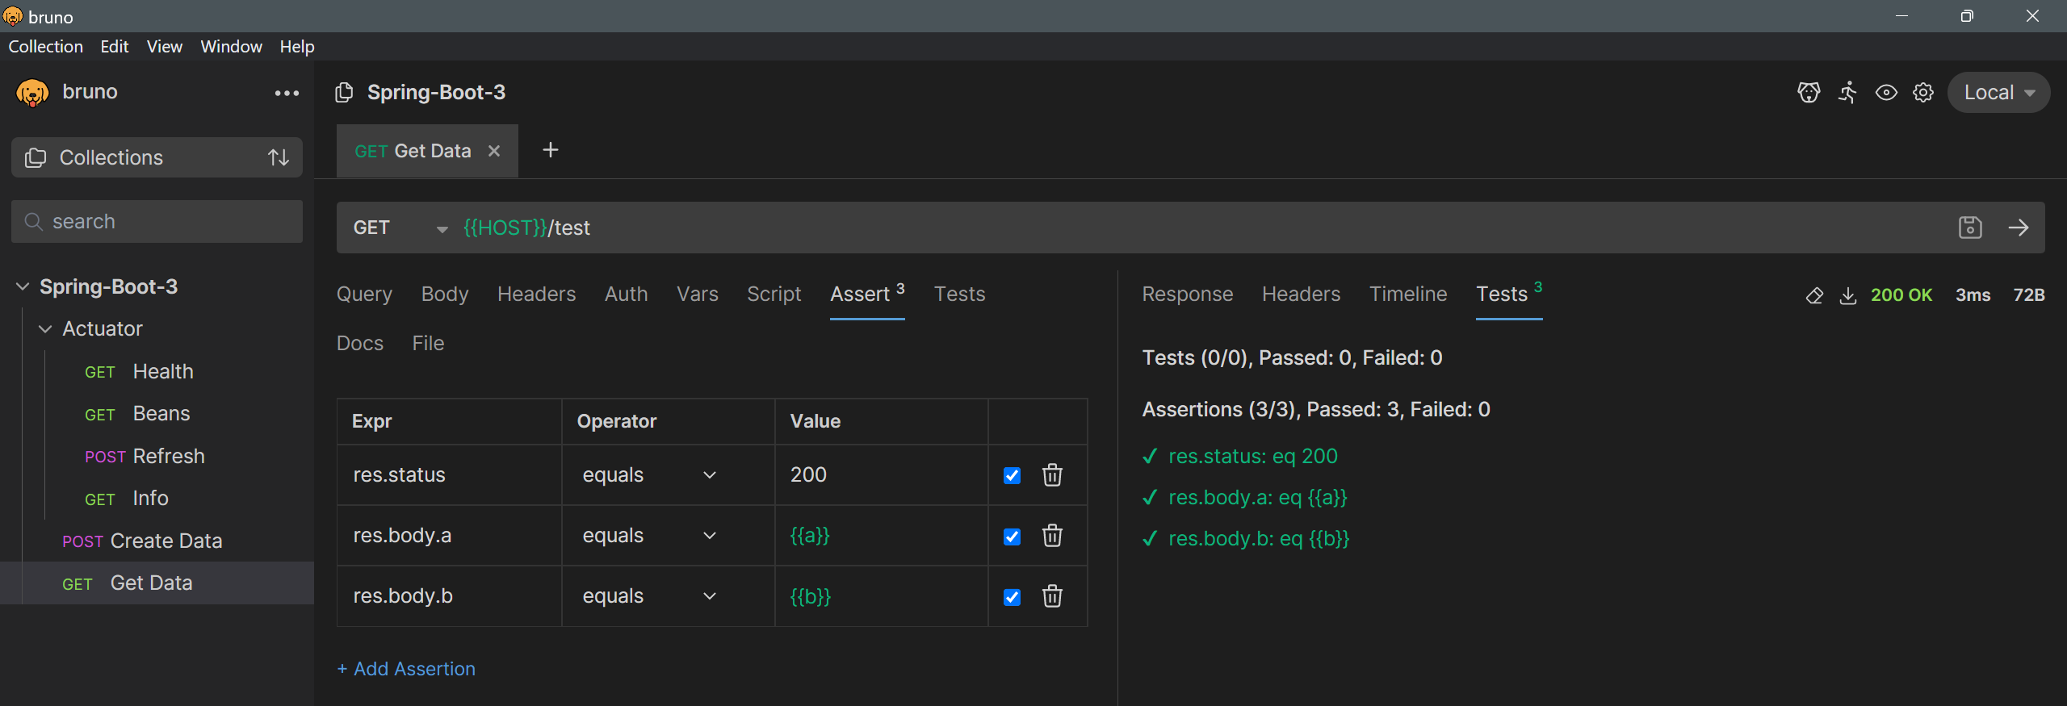Viewport: 2067px width, 706px height.
Task: Open the collection runner running-man icon
Action: 1847,93
